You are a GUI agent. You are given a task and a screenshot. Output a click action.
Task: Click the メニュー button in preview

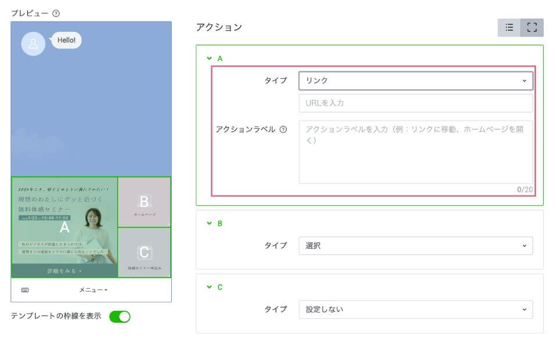(x=93, y=290)
